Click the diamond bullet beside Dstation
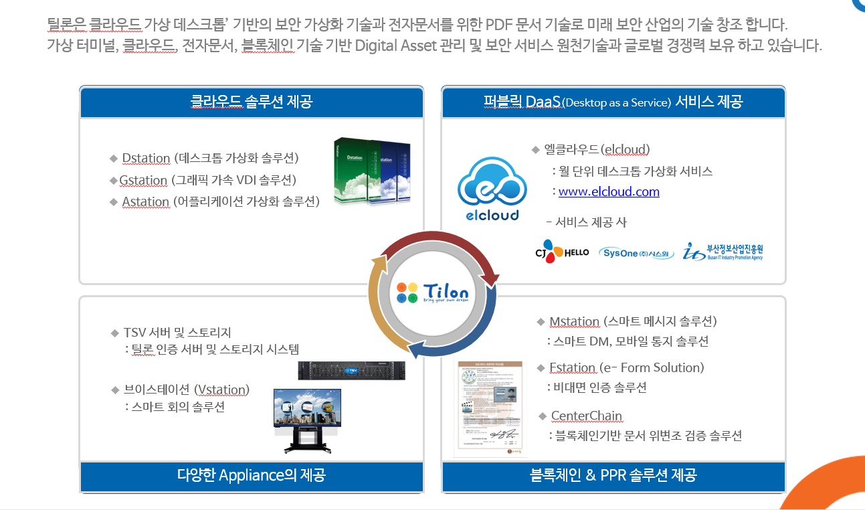The height and width of the screenshot is (510, 865). [x=113, y=159]
